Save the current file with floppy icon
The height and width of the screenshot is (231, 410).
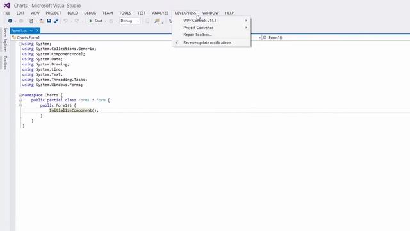(49, 21)
